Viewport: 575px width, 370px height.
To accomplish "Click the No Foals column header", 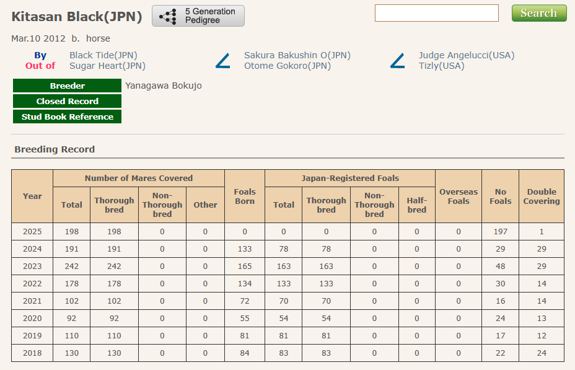I will coord(500,196).
